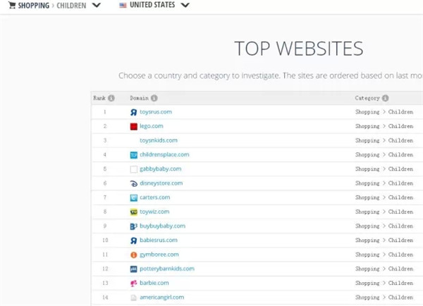This screenshot has height=306, width=423.
Task: Open the Shopping > Children category dropdown
Action: (97, 5)
